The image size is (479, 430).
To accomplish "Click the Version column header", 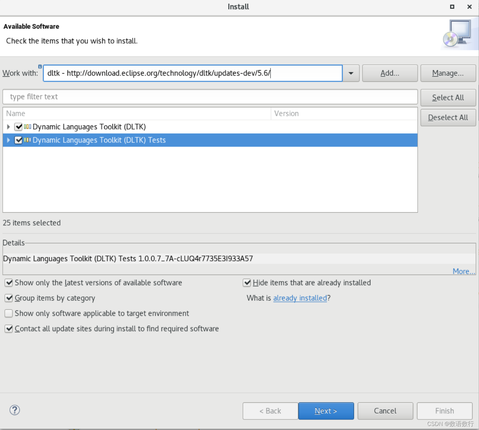I will point(344,113).
